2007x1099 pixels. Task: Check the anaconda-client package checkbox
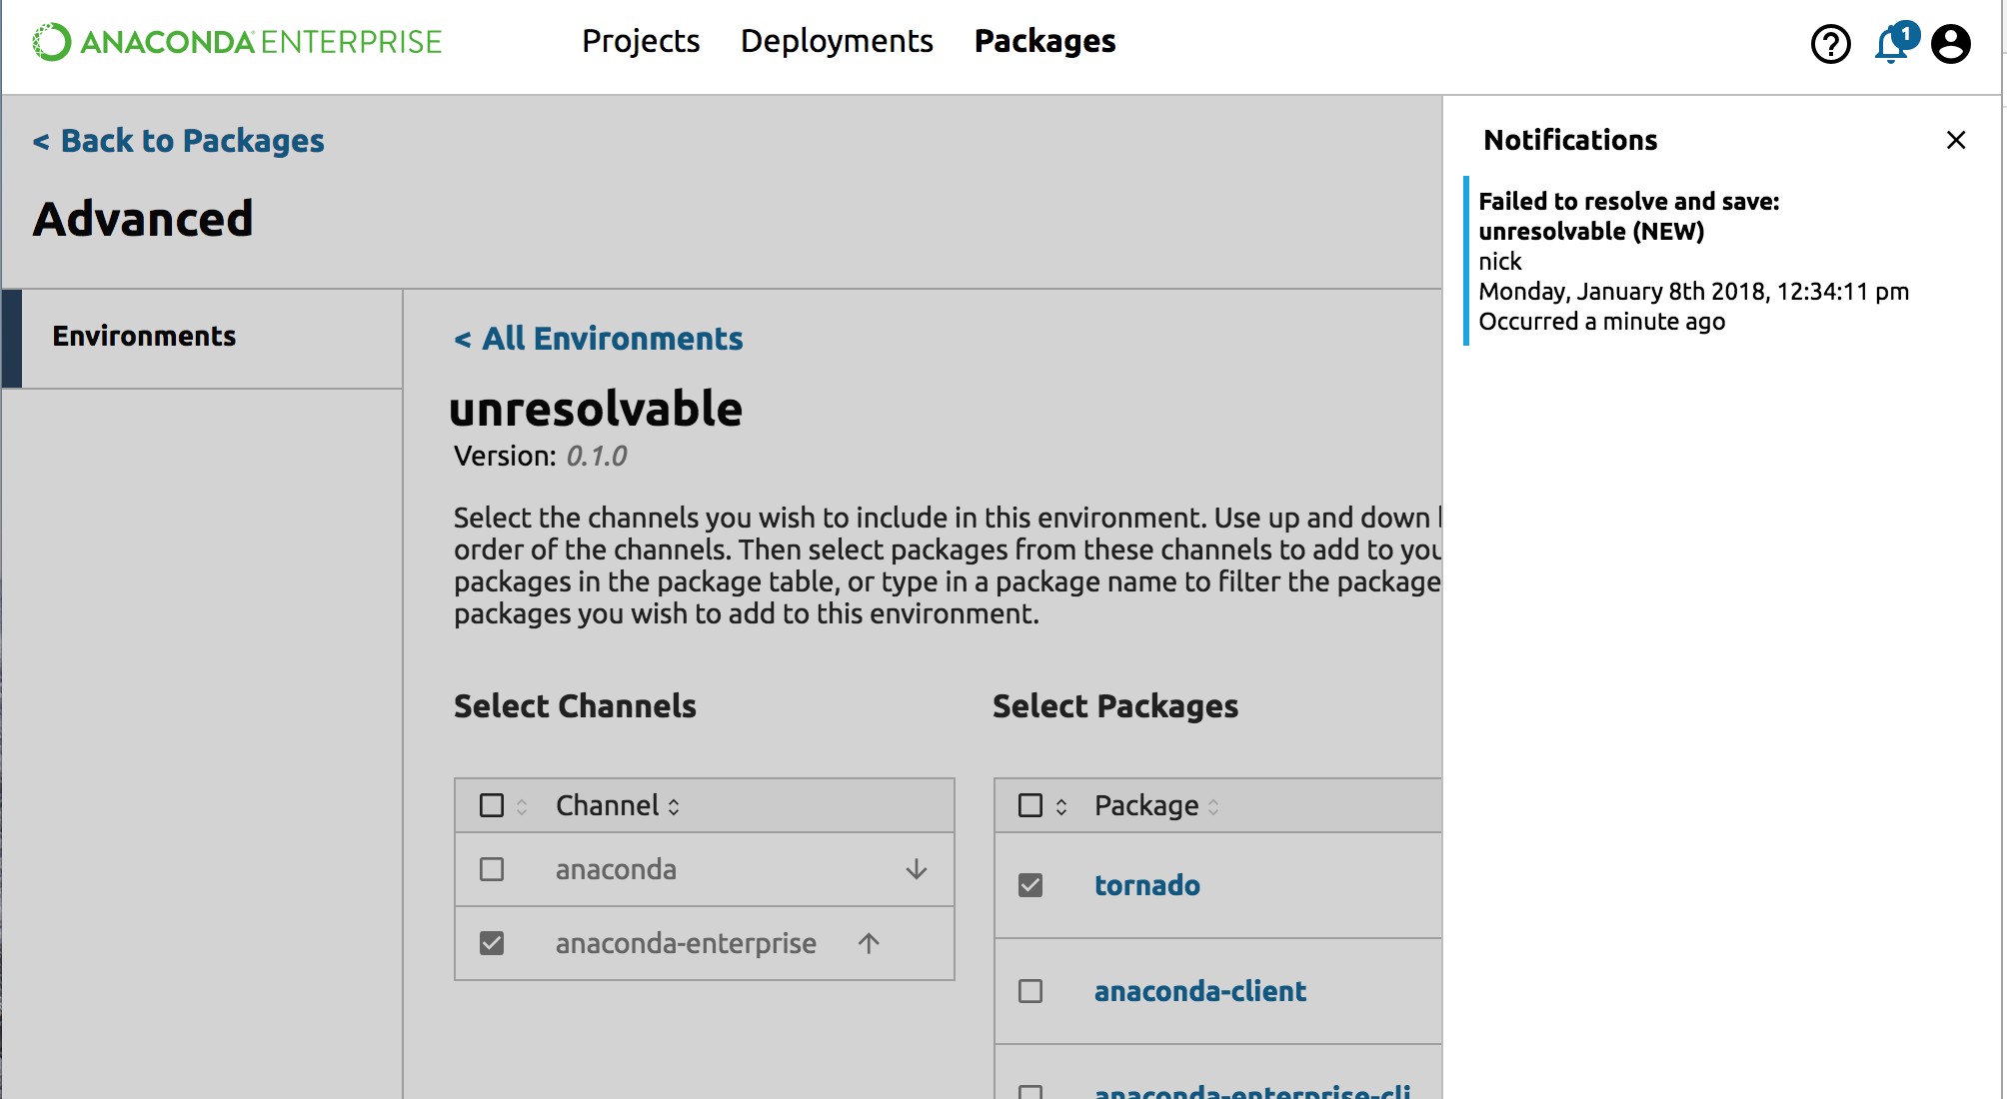1030,991
